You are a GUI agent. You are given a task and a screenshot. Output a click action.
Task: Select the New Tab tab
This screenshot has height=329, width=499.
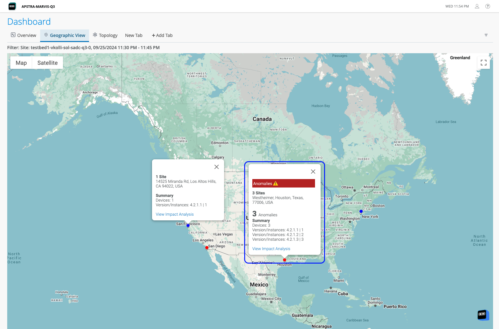pos(134,35)
